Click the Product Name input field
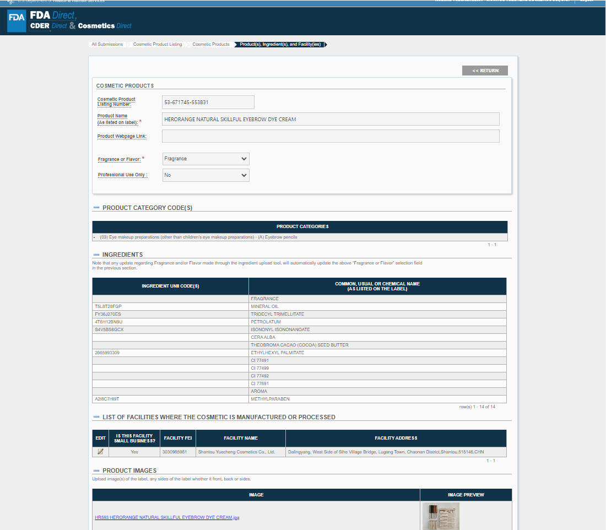This screenshot has width=606, height=530. [331, 119]
